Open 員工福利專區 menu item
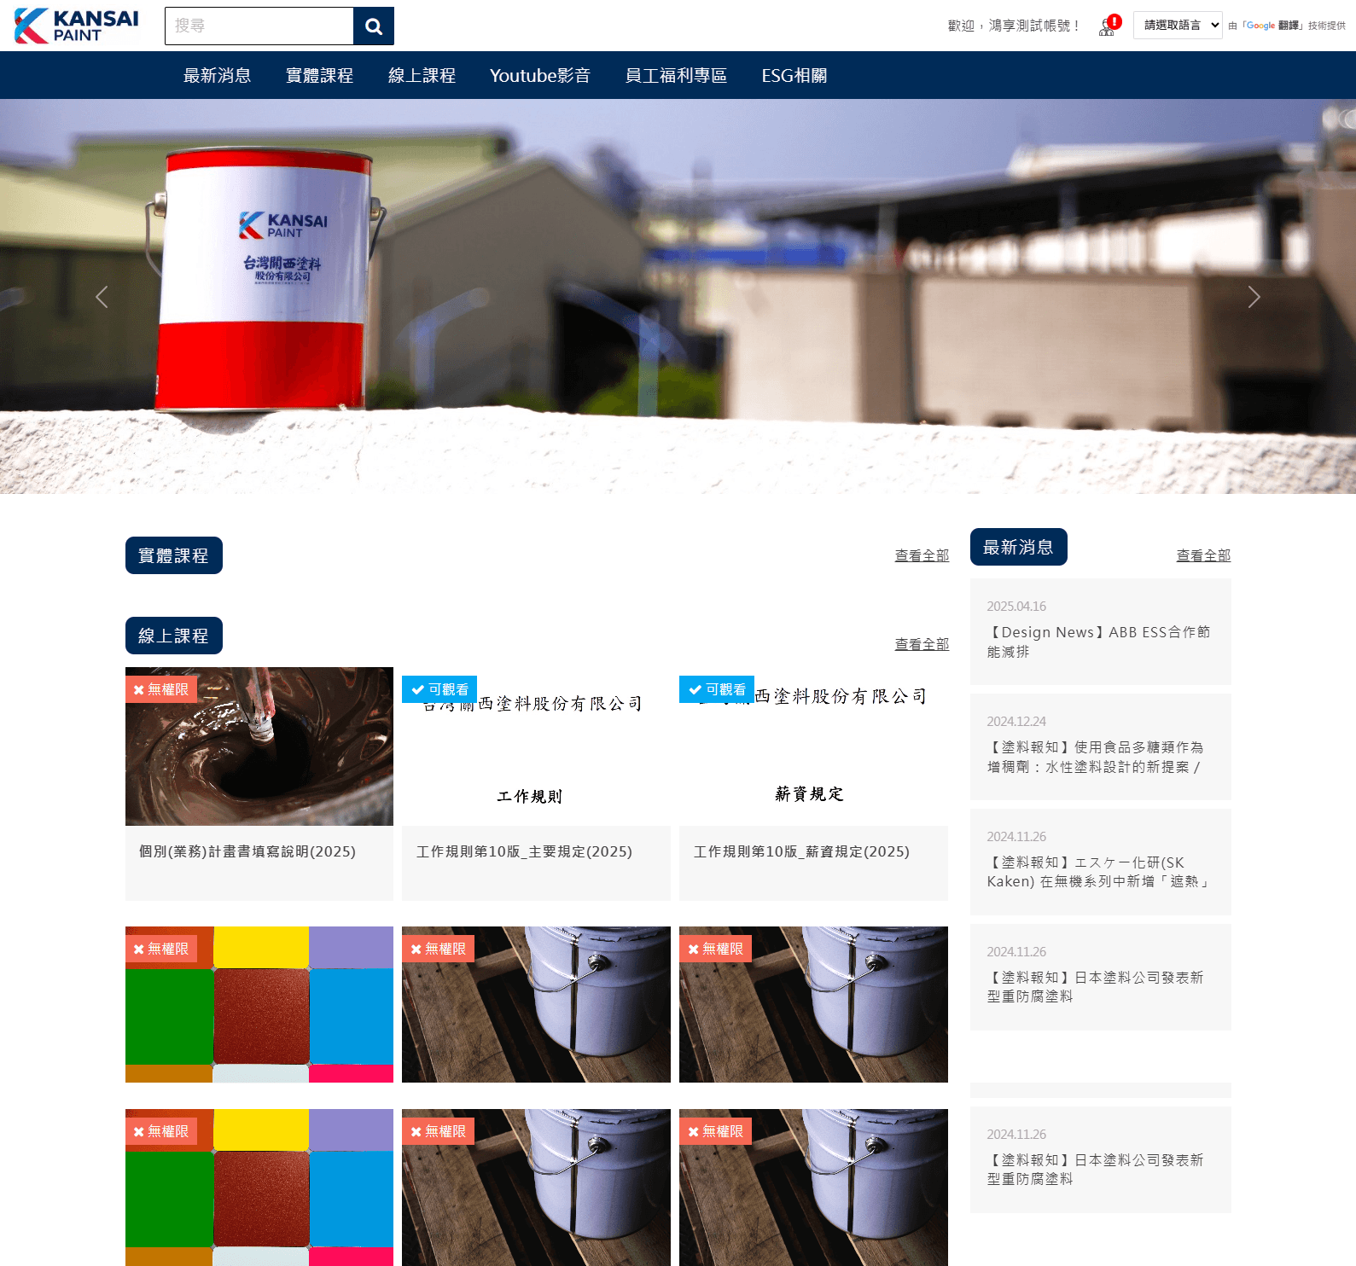This screenshot has height=1266, width=1356. coord(675,75)
